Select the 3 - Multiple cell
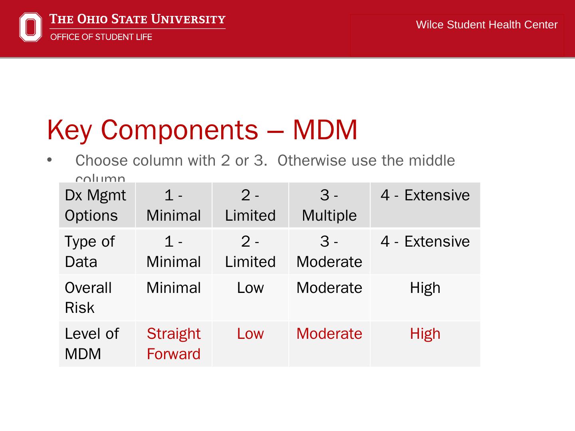Screen dimensions: 575x431 (x=329, y=205)
